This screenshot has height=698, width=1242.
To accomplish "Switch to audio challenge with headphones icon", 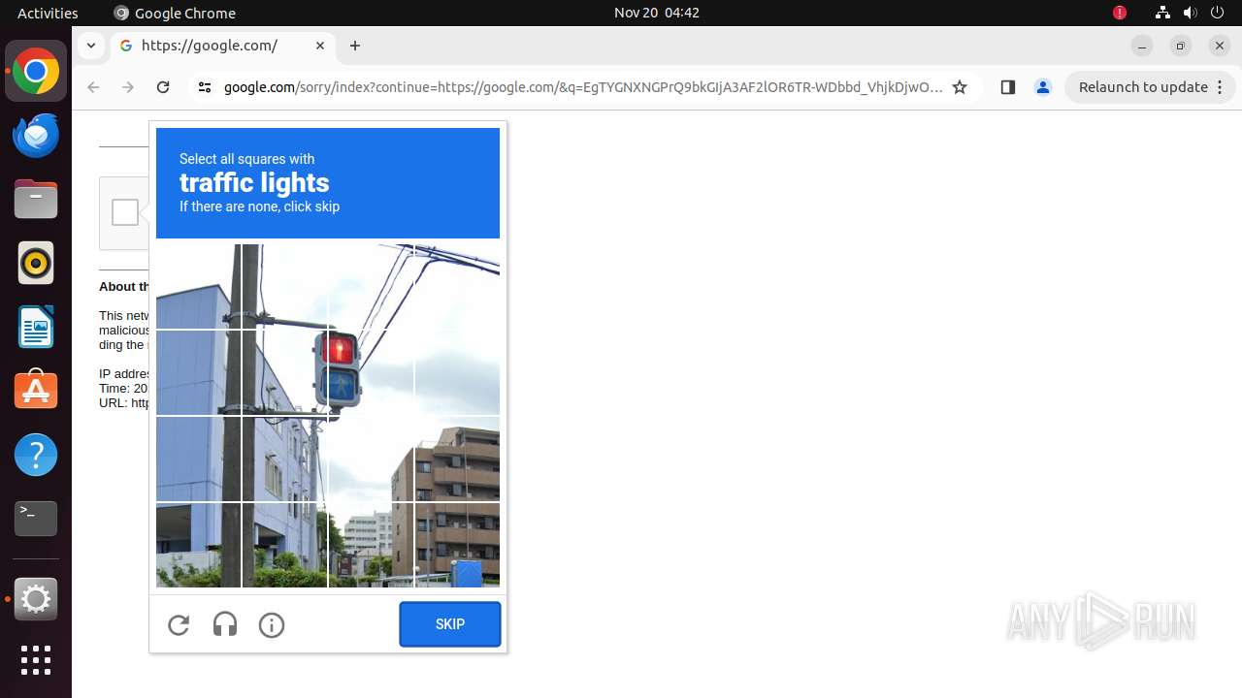I will point(225,625).
